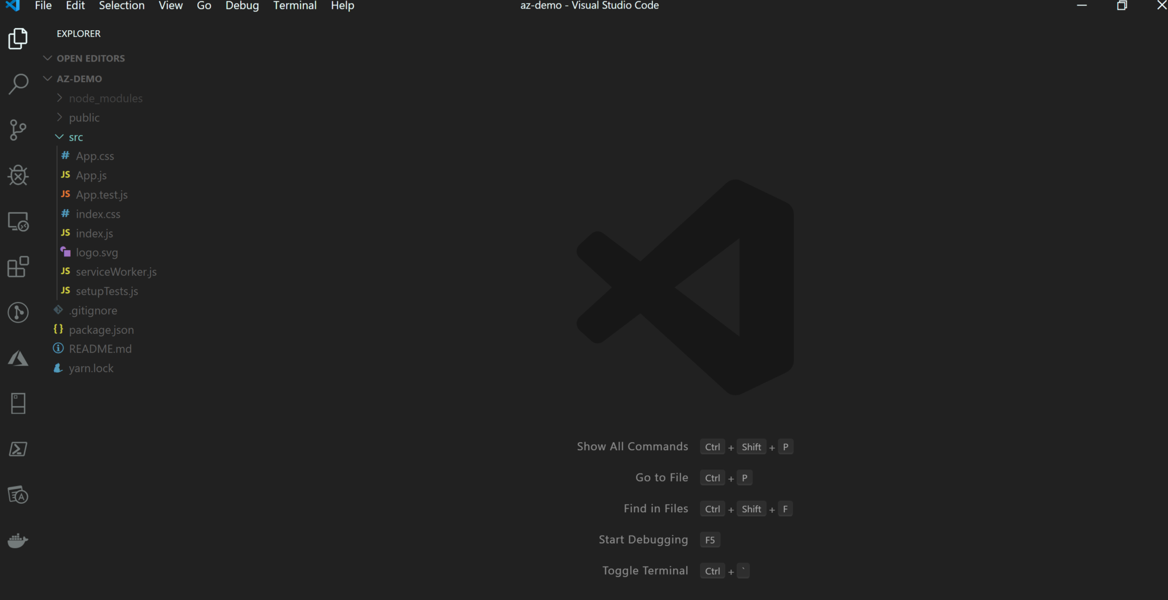
Task: Open the Docker view icon
Action: pyautogui.click(x=18, y=540)
